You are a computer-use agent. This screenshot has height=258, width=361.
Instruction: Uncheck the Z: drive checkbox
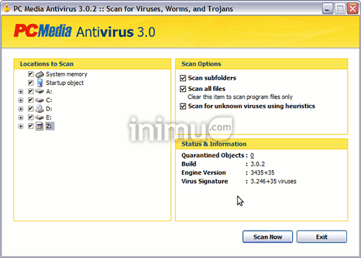[31, 126]
